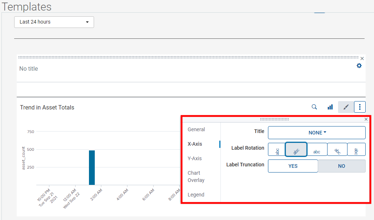Click the 4:00 AM axis label

pos(122,194)
